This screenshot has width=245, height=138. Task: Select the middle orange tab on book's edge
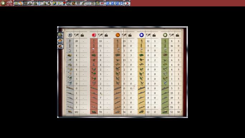point(60,41)
